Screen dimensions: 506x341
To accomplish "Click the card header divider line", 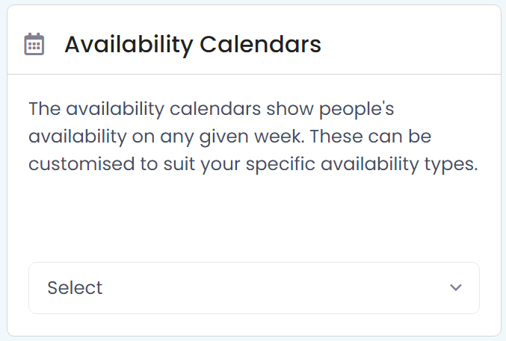I will [x=254, y=74].
